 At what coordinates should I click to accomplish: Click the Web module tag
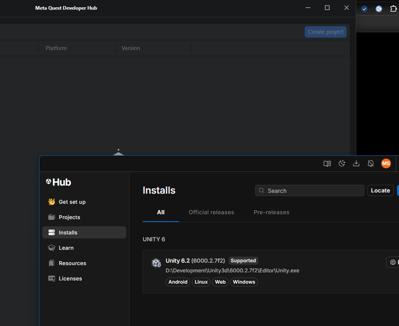[x=220, y=282]
